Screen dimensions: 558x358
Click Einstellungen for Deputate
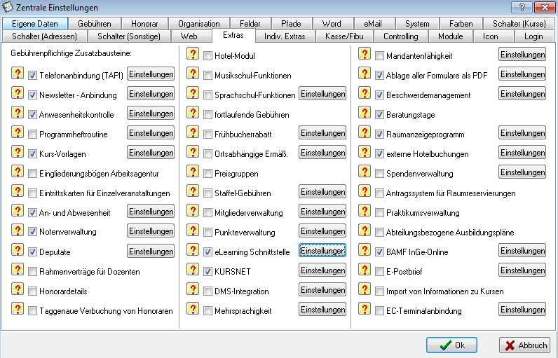(151, 252)
